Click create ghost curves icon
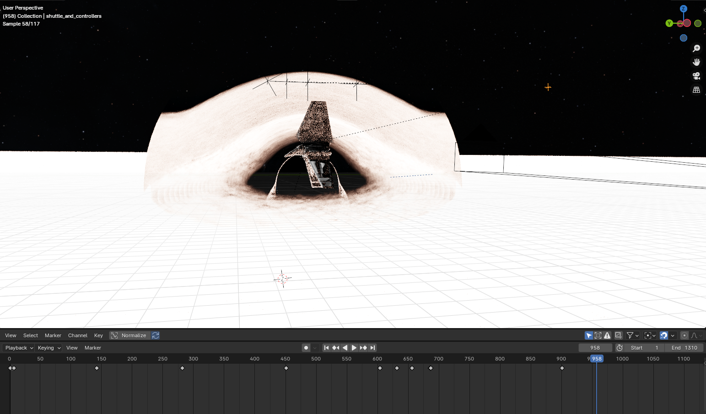 (618, 335)
